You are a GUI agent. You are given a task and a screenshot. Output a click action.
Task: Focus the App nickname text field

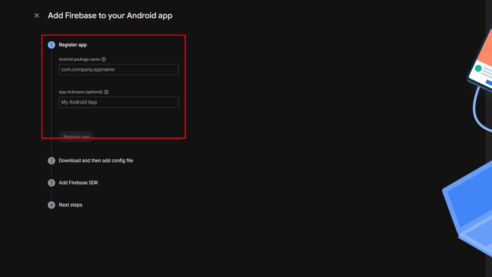pos(118,102)
